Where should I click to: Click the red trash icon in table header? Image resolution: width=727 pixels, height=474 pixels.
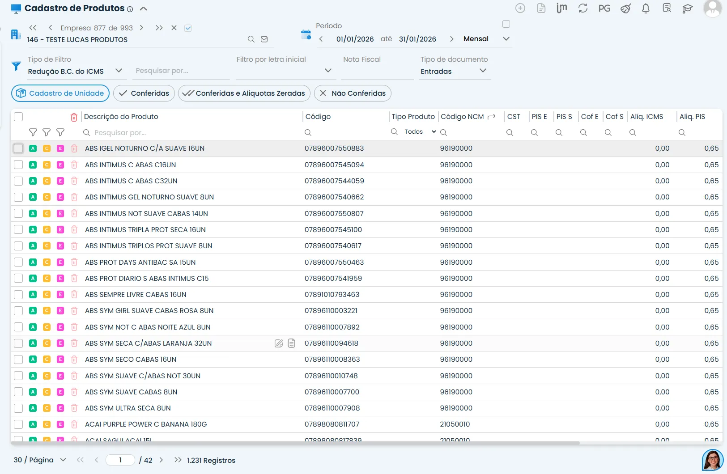pos(74,117)
